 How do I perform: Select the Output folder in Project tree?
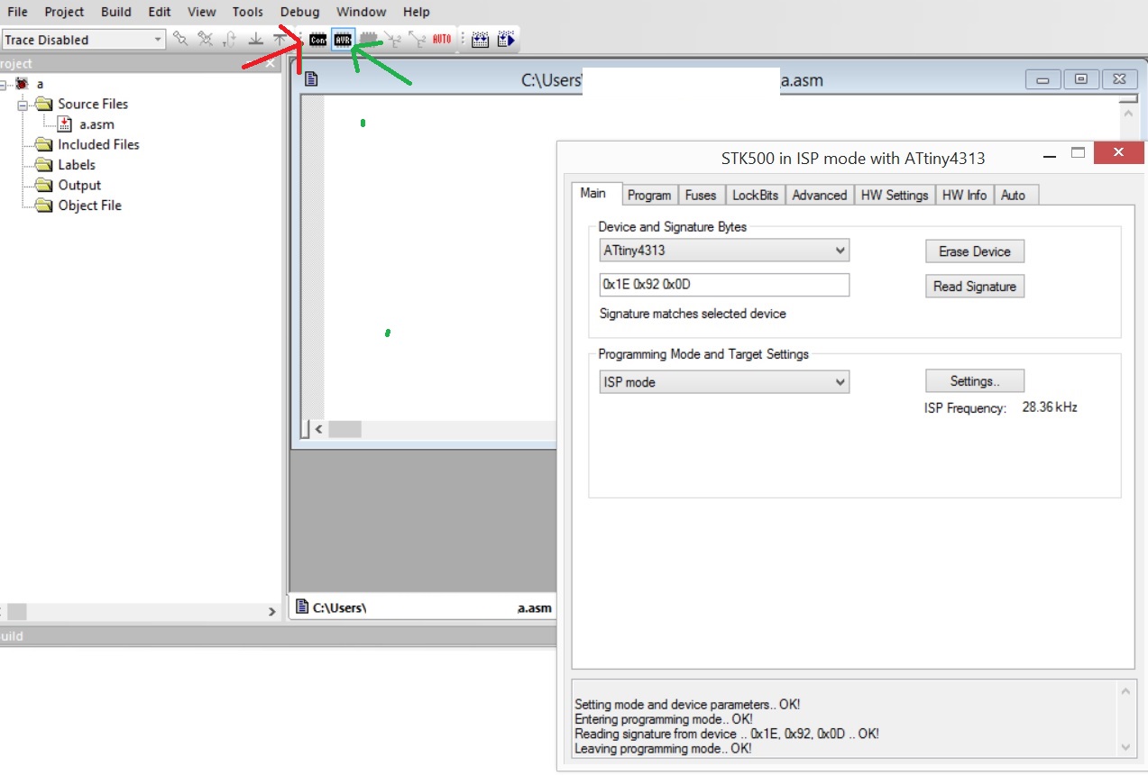click(x=80, y=185)
